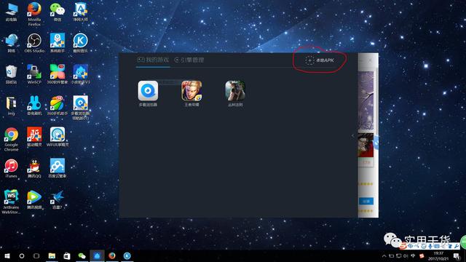Select the 此电脑 desktop icon
The width and height of the screenshot is (466, 262).
point(12,12)
